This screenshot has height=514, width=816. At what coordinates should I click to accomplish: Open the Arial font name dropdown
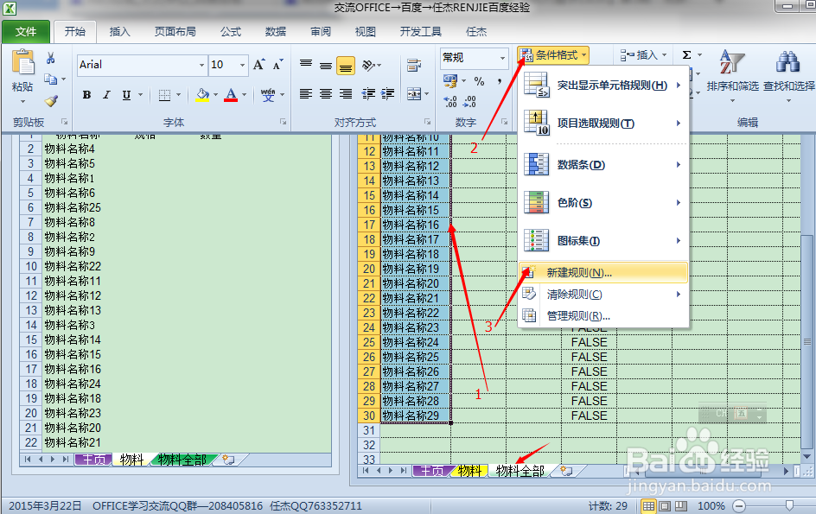click(x=201, y=65)
